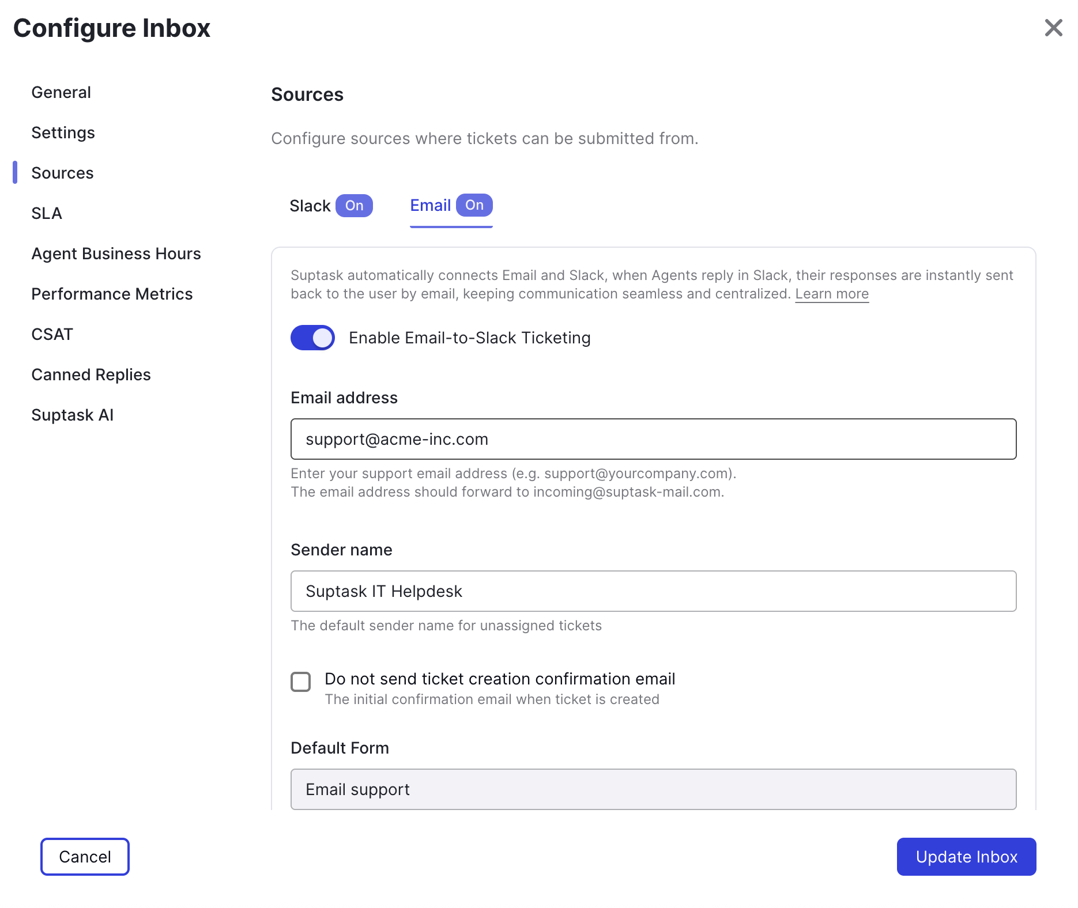Toggle Enable Email-to-Slack Ticketing switch
This screenshot has height=908, width=1078.
tap(312, 338)
